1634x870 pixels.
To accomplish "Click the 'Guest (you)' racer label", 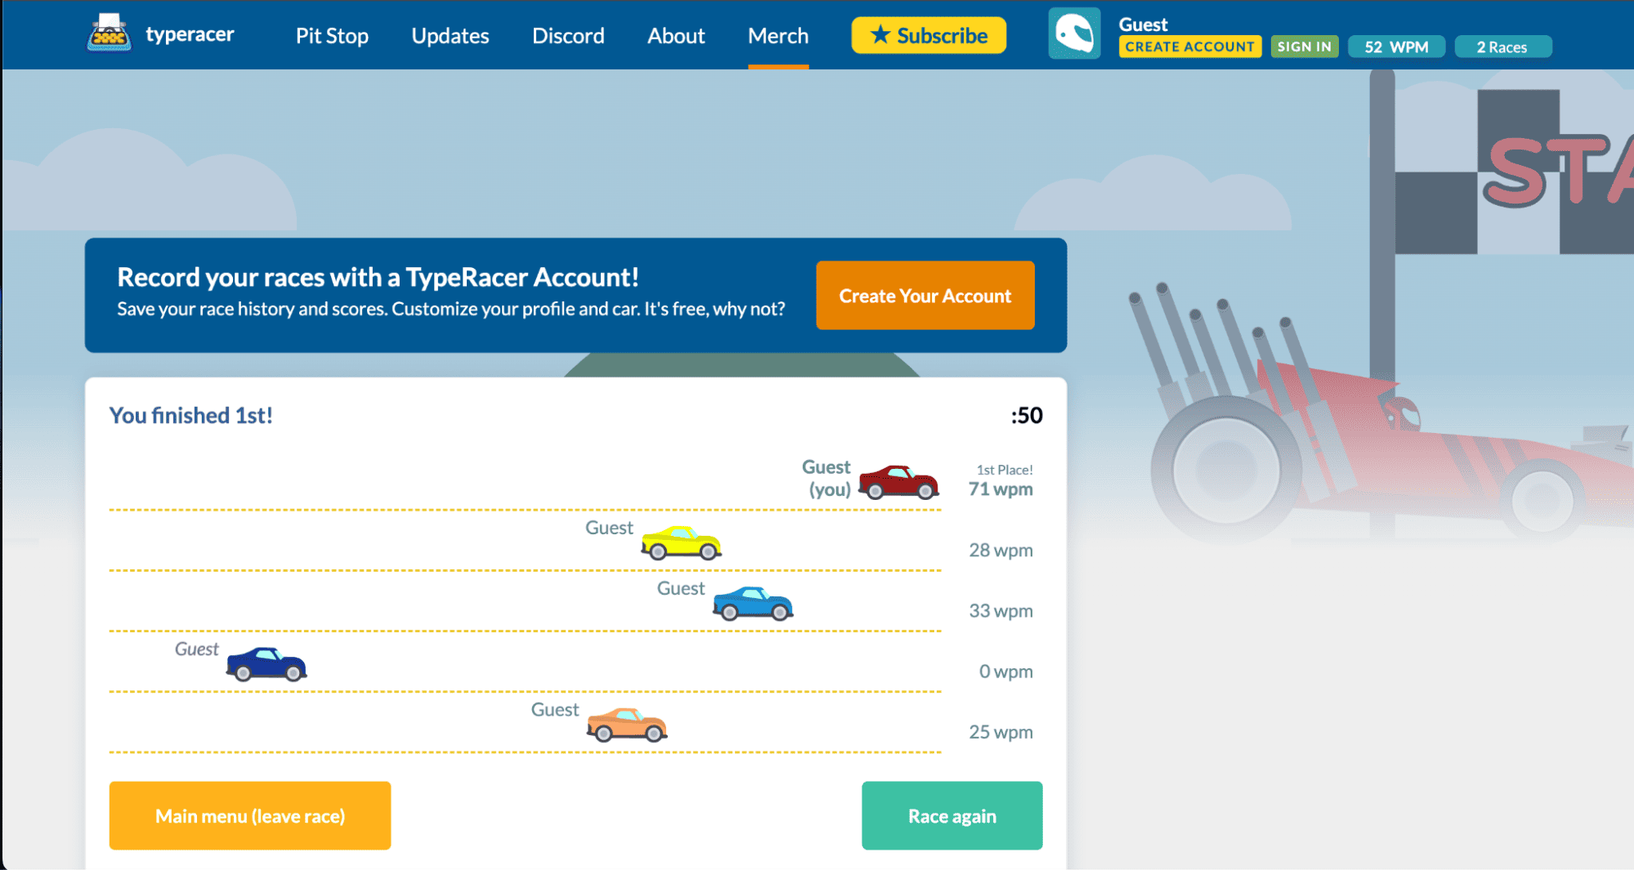I will (826, 478).
